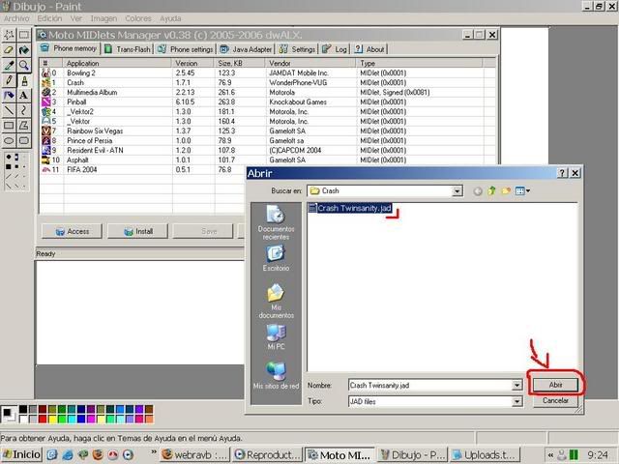
Task: Select the Rainbow Six Vegas row
Action: pyautogui.click(x=267, y=131)
